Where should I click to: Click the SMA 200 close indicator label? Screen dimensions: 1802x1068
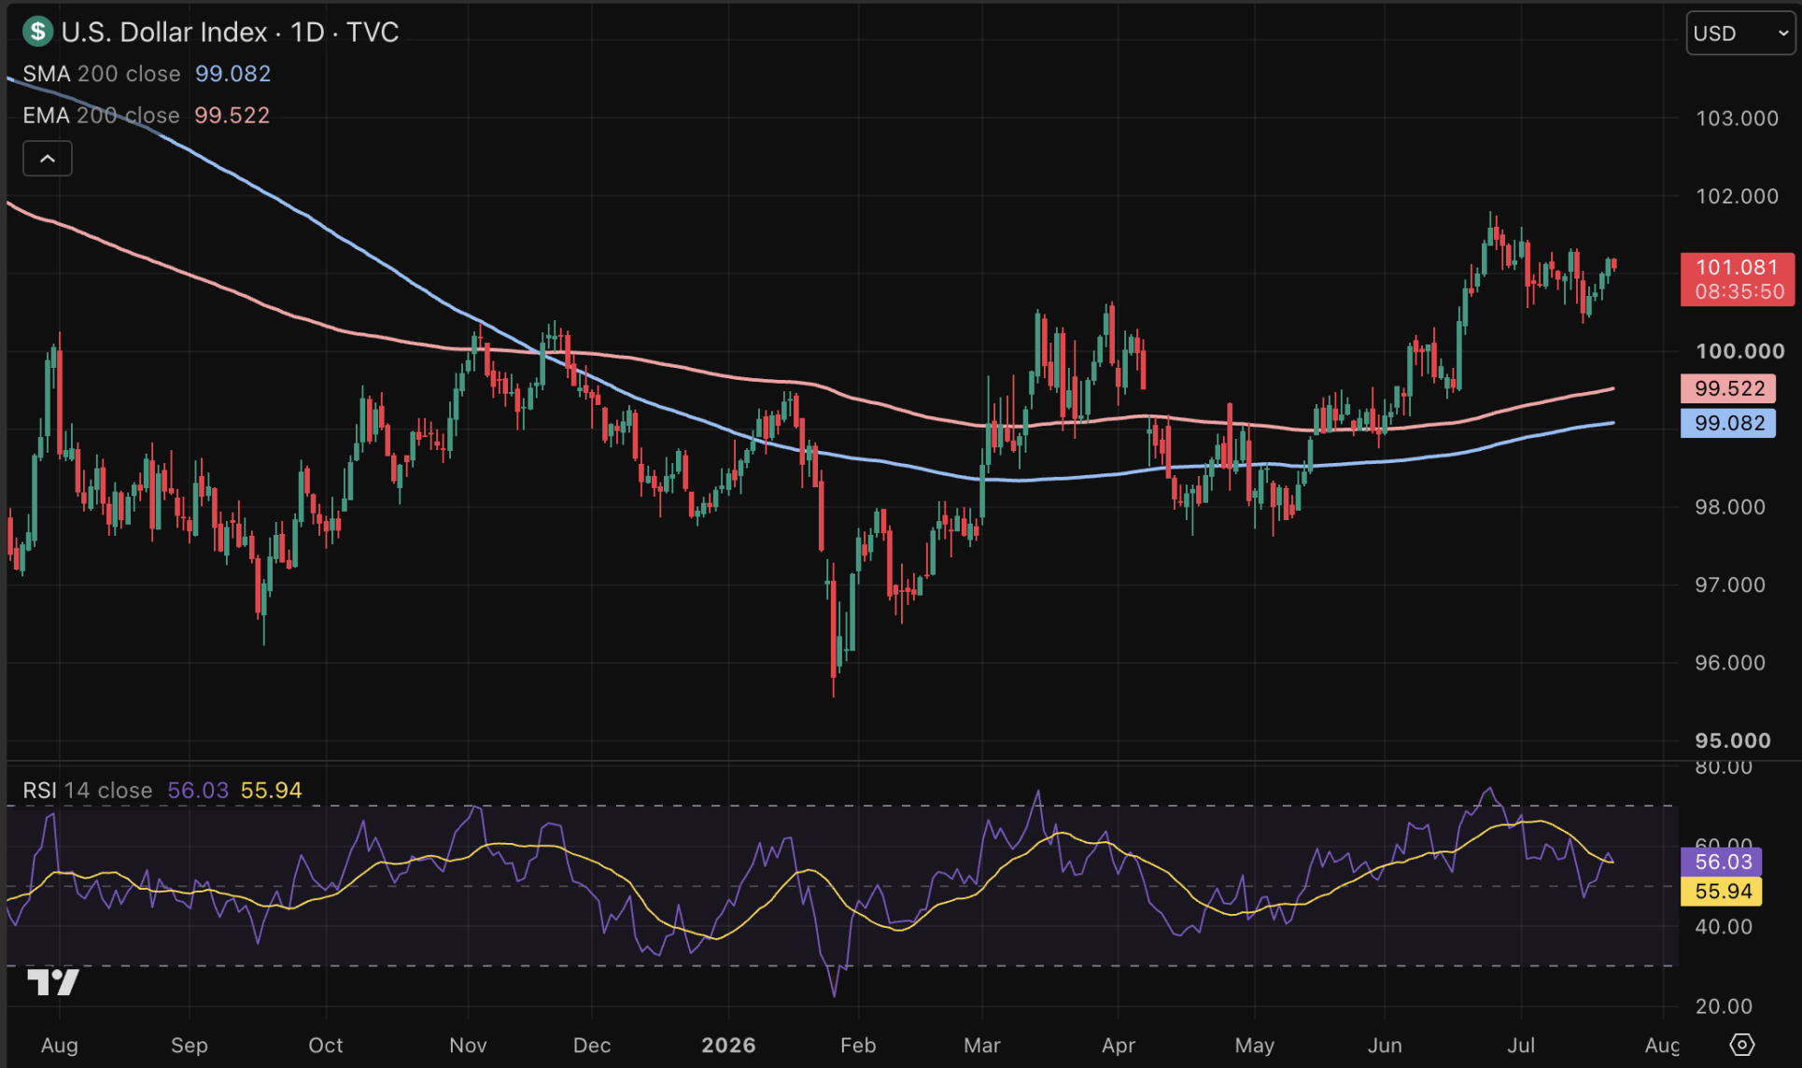102,74
